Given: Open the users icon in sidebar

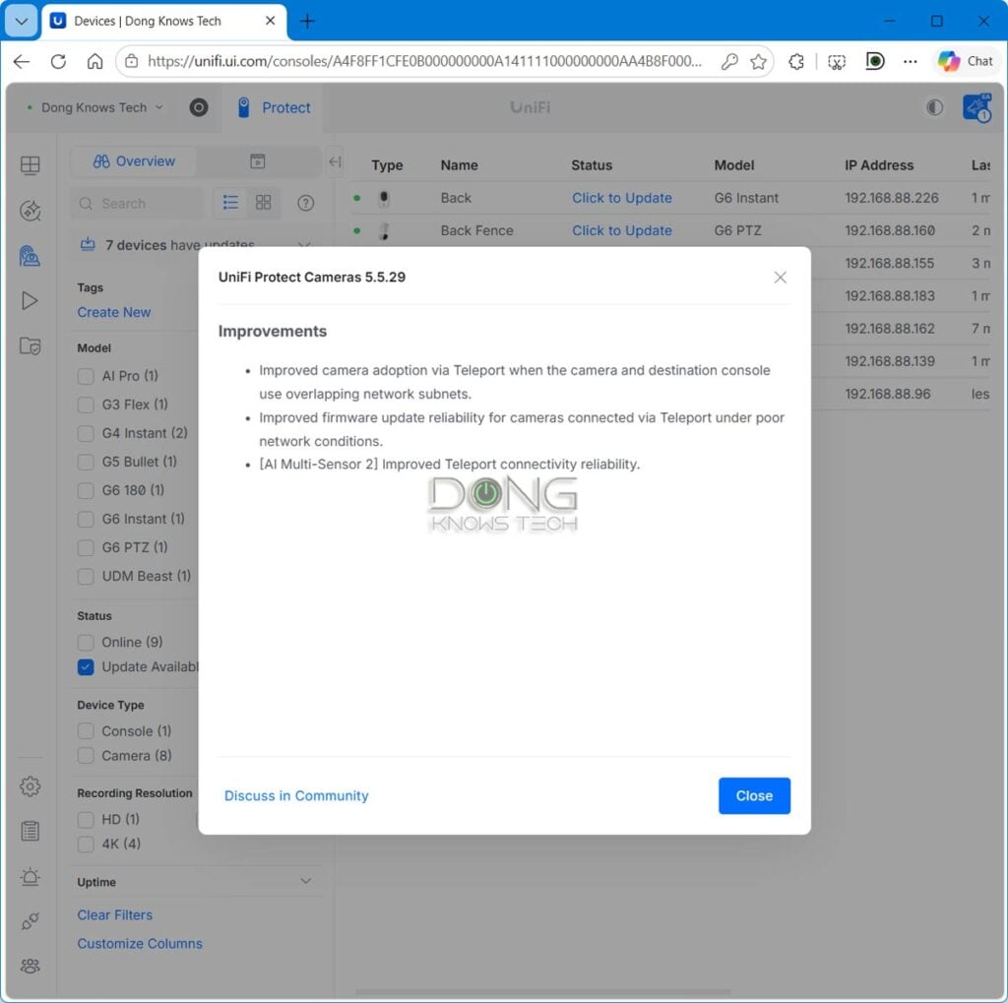Looking at the screenshot, I should pos(31,966).
